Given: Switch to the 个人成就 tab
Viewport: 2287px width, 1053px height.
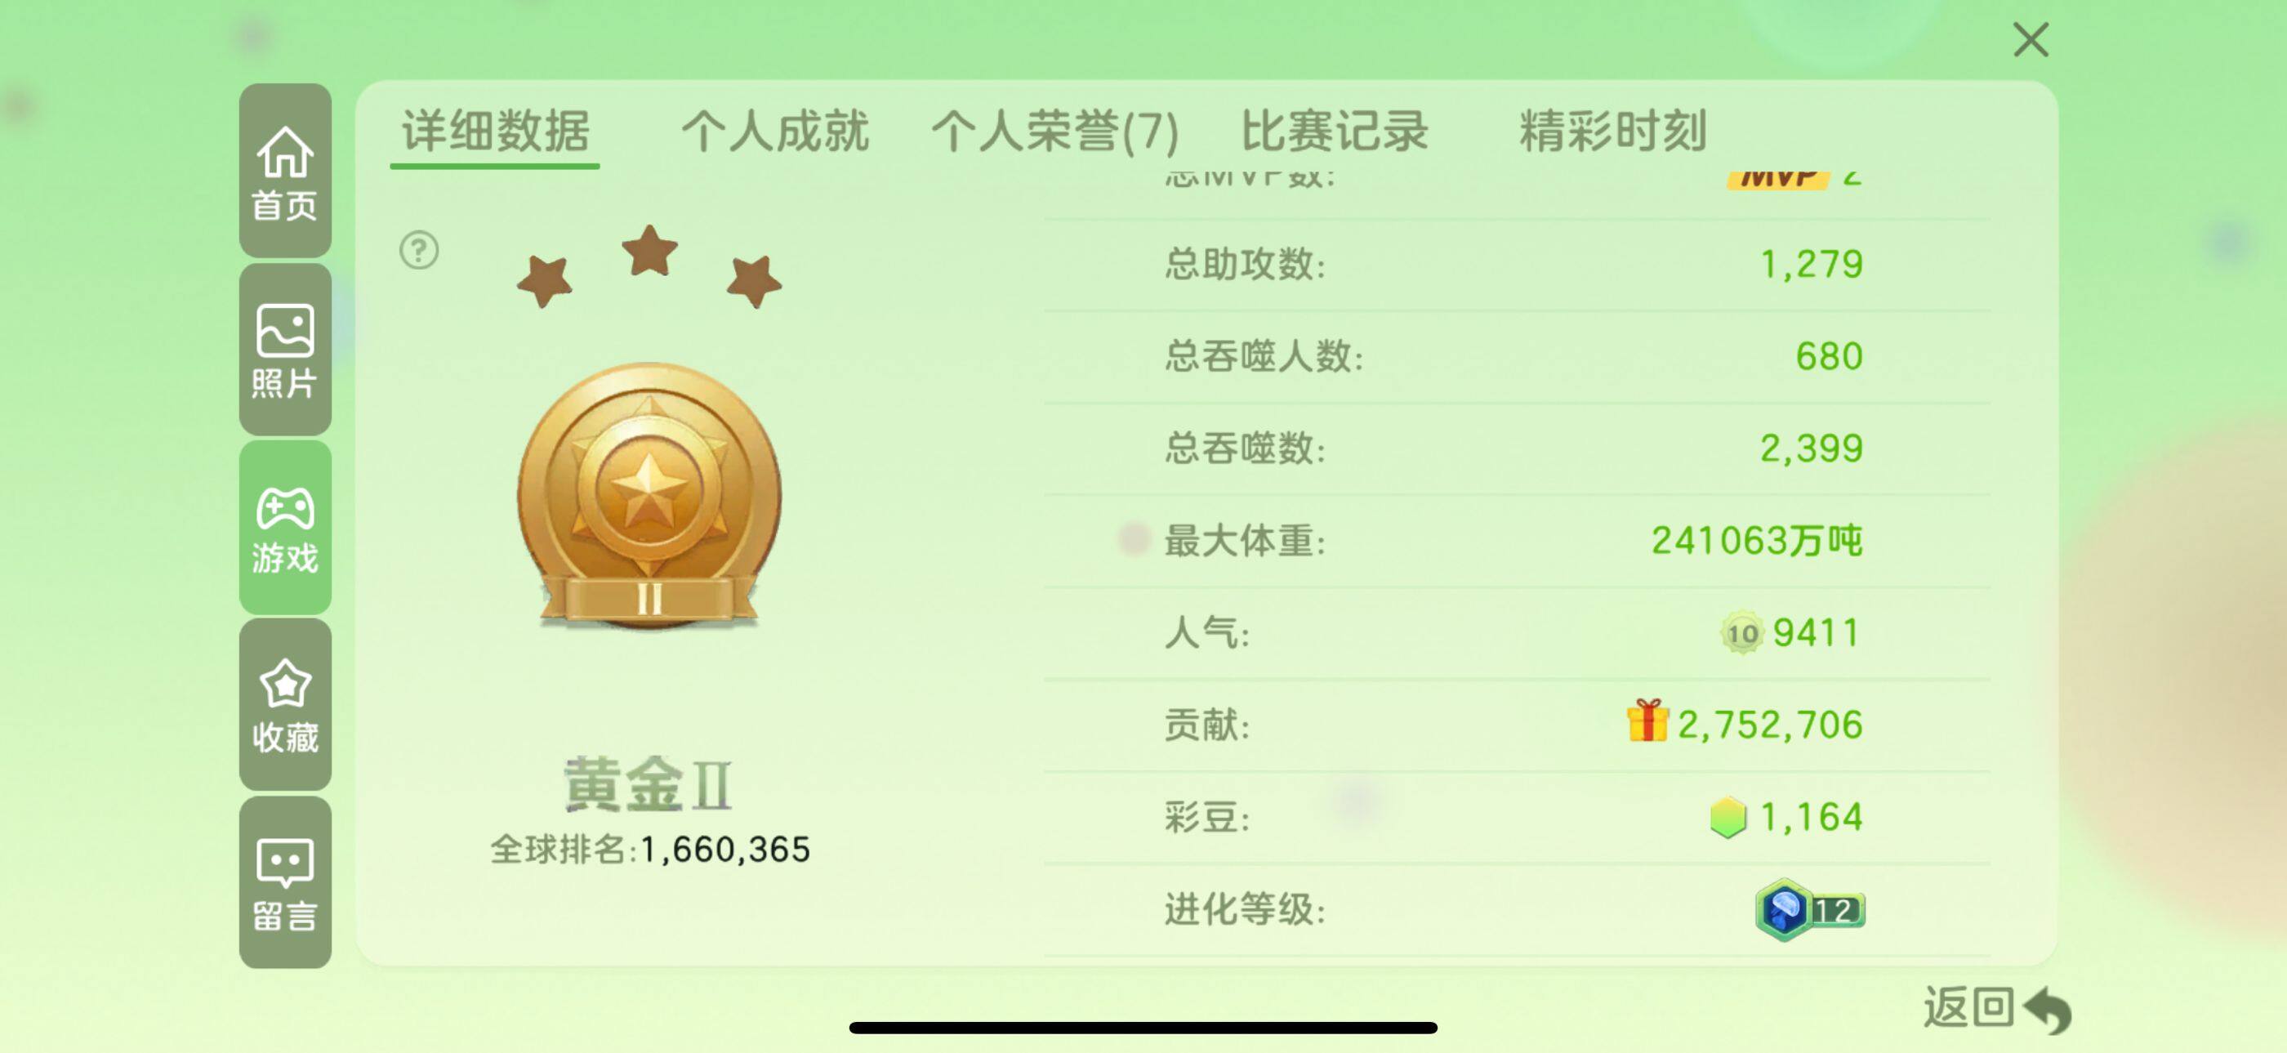Looking at the screenshot, I should (774, 132).
